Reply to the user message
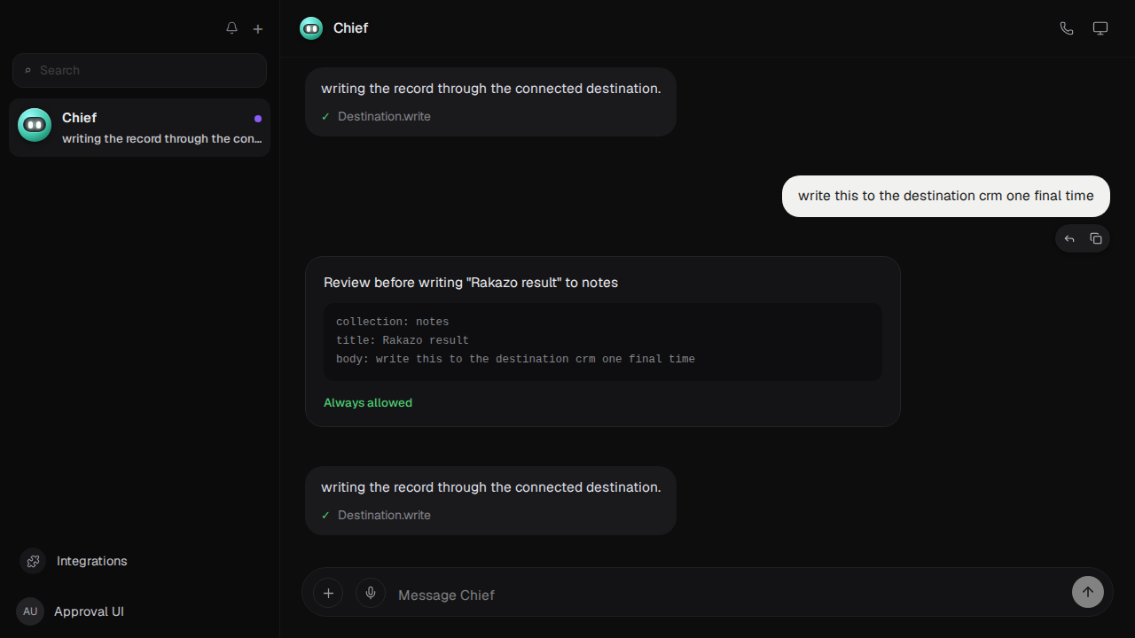Image resolution: width=1135 pixels, height=638 pixels. point(1069,238)
